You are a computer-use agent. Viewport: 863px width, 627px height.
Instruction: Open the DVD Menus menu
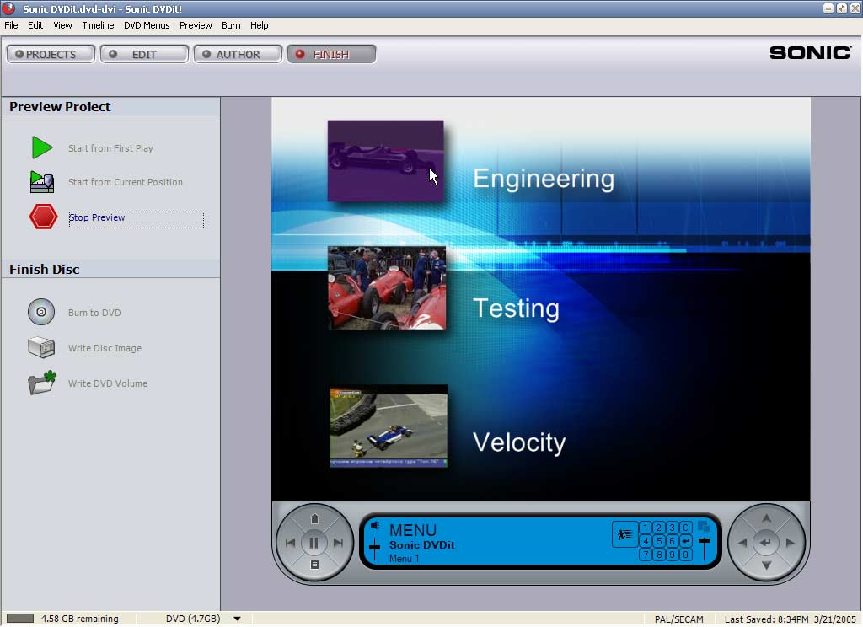[x=147, y=25]
